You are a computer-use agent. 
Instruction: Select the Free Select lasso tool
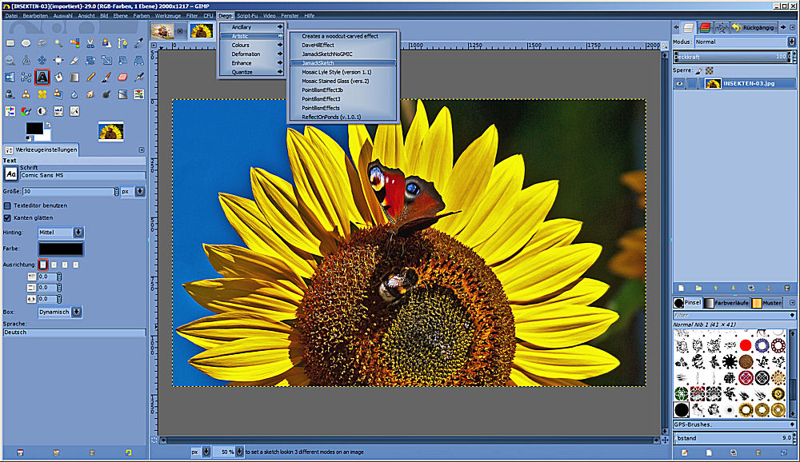[x=42, y=43]
